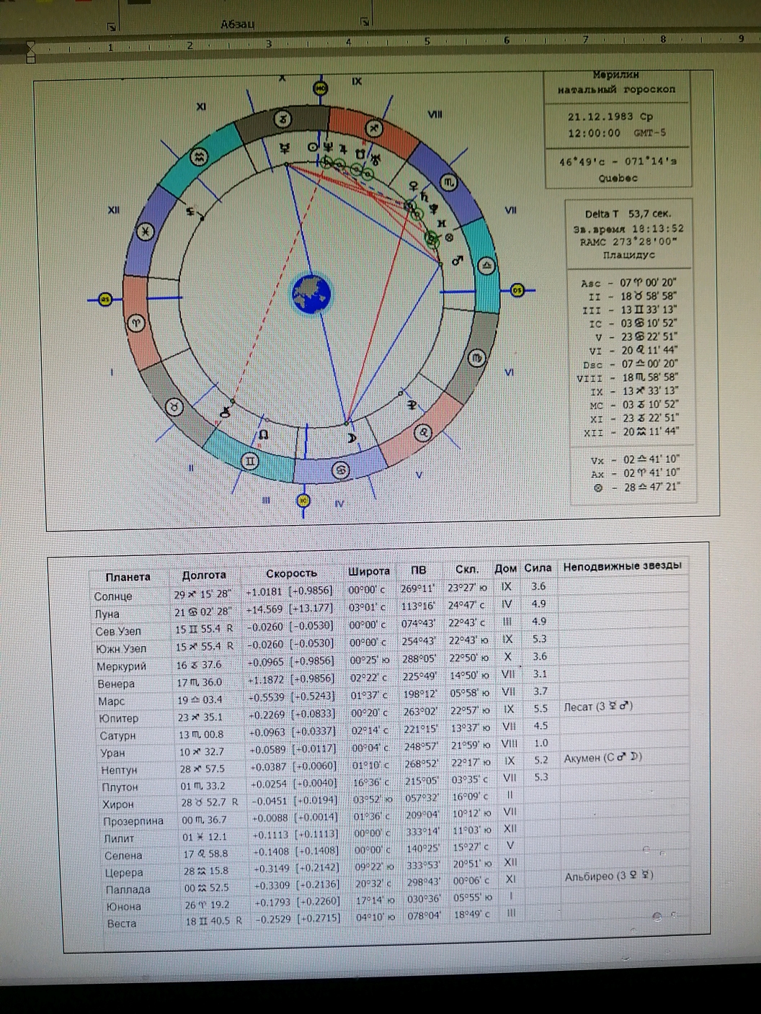Click the 'Церера' row name

click(x=124, y=873)
